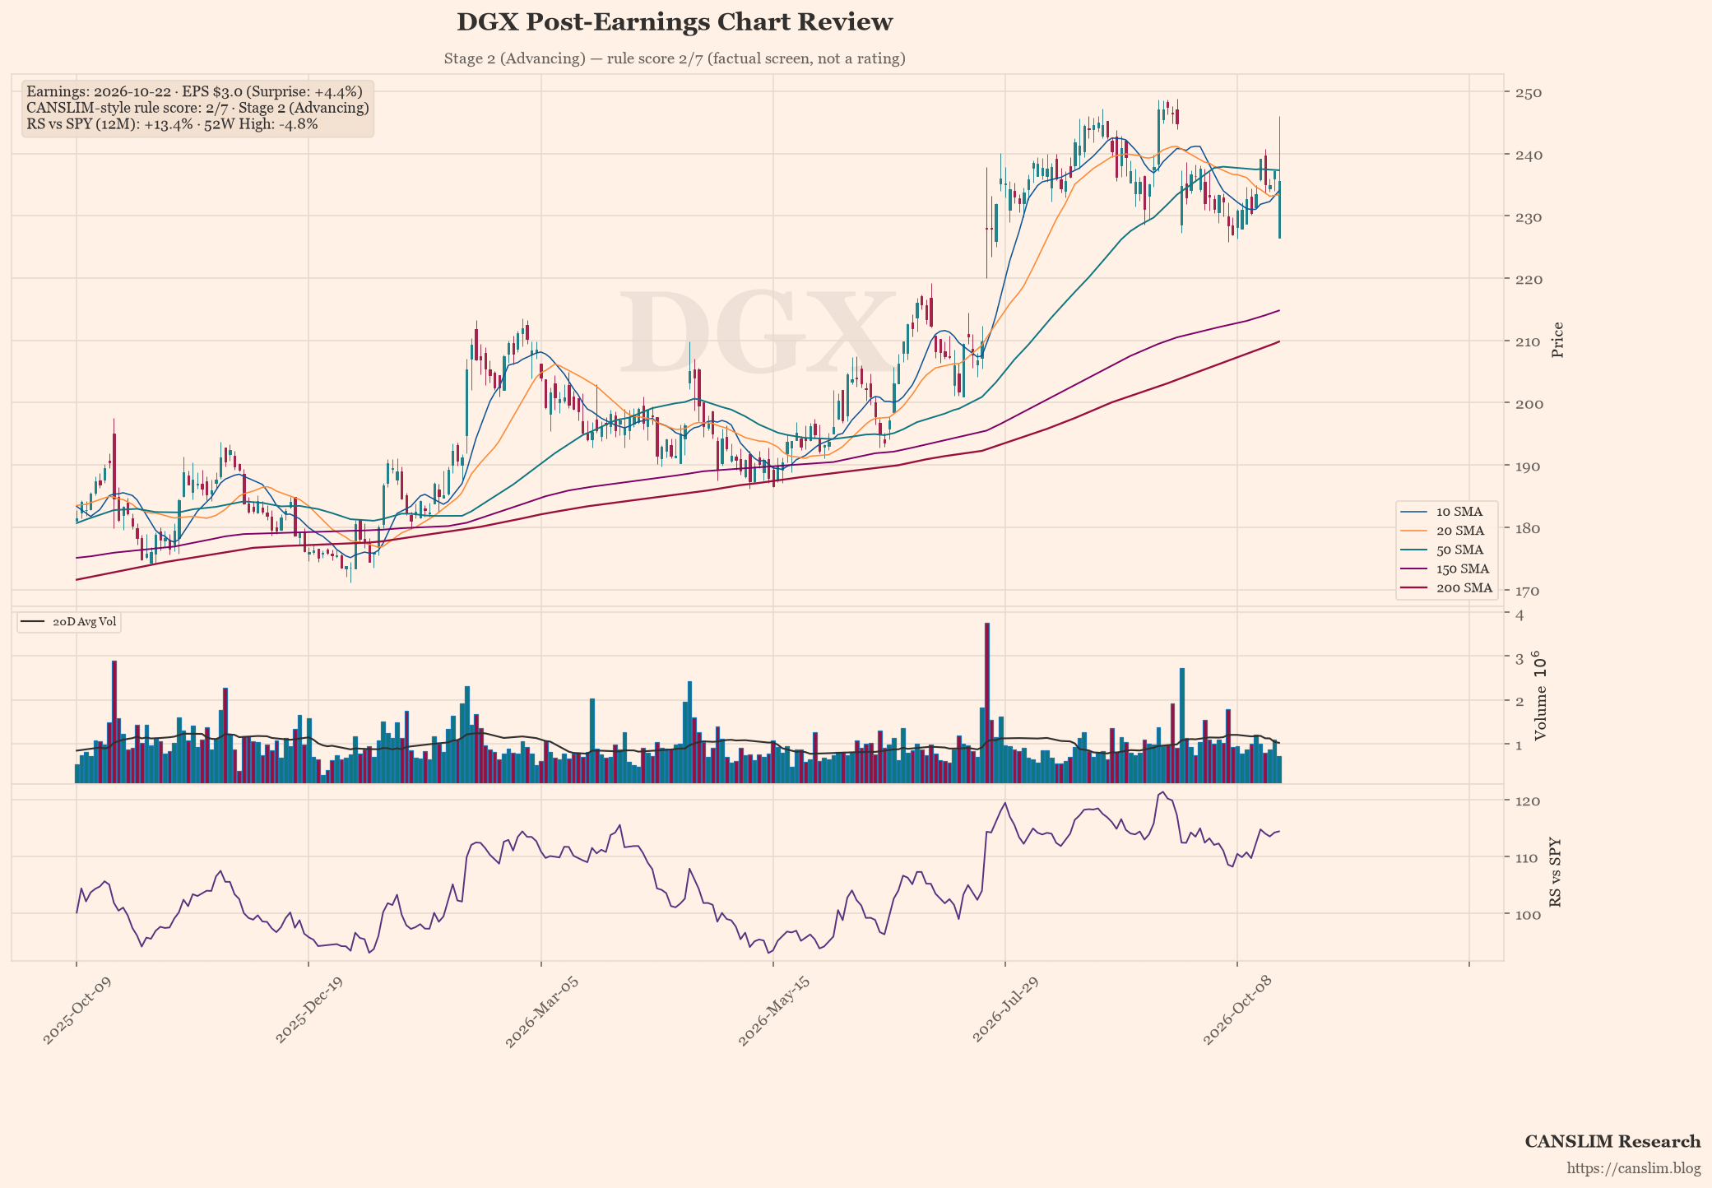Open the https://canslim.blog link
Screen dimensions: 1712x1188
(1633, 1168)
